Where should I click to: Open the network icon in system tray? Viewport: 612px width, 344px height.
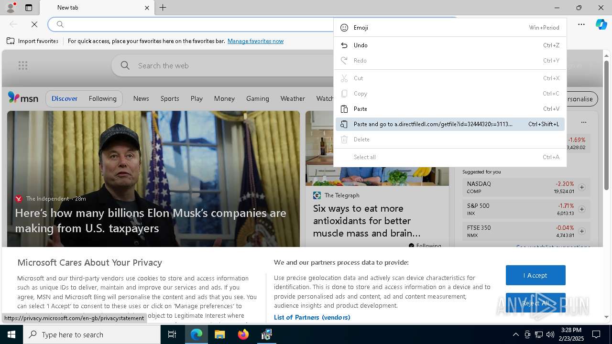pos(539,334)
